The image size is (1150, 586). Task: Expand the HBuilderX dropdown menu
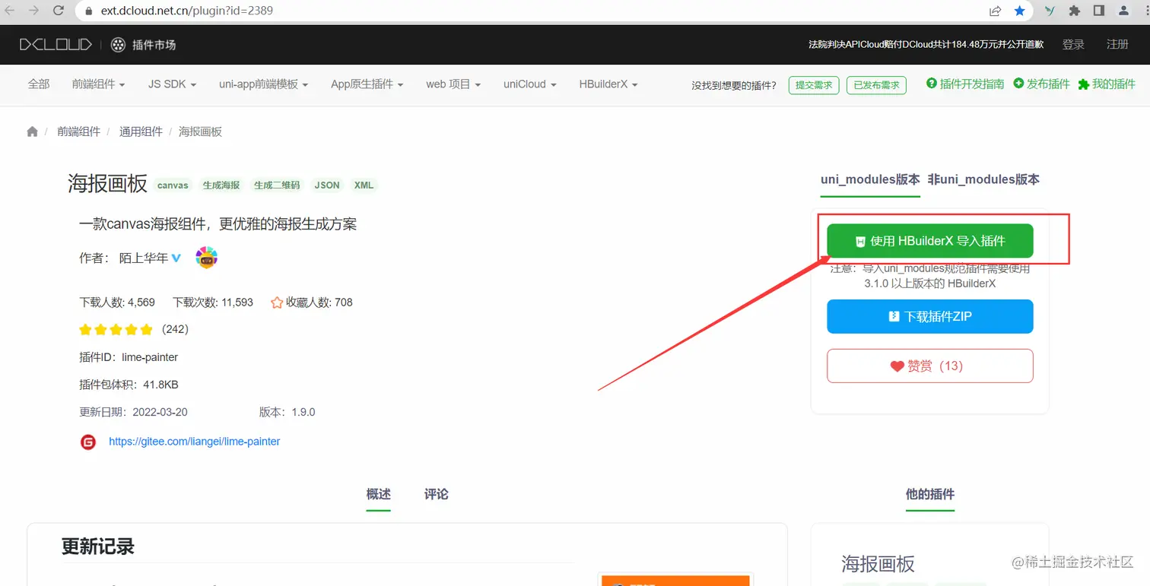coord(608,84)
